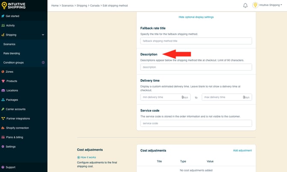Click the Partner integrations icon
Screen dimensions: 287x172
[3, 119]
